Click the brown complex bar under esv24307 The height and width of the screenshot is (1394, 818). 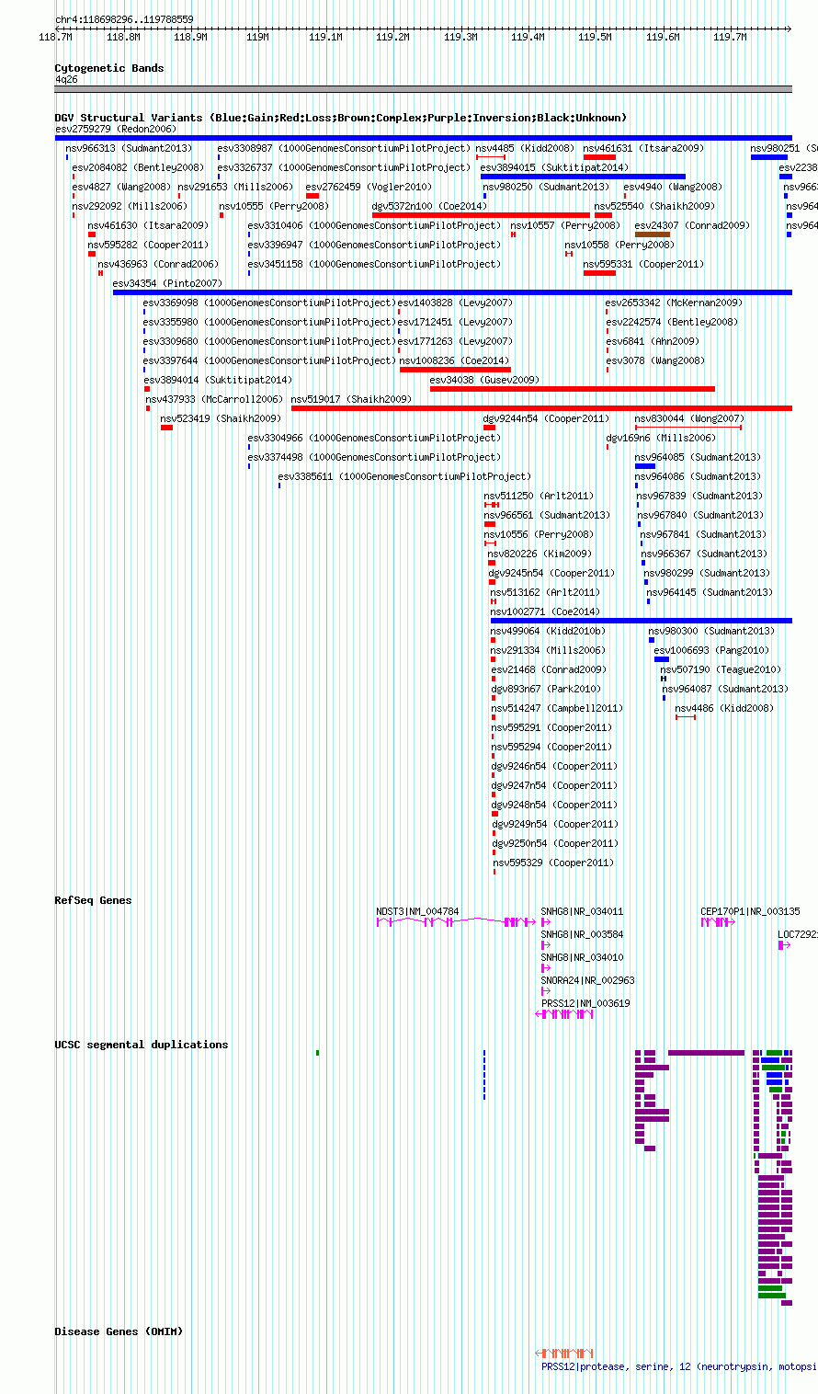pos(653,234)
